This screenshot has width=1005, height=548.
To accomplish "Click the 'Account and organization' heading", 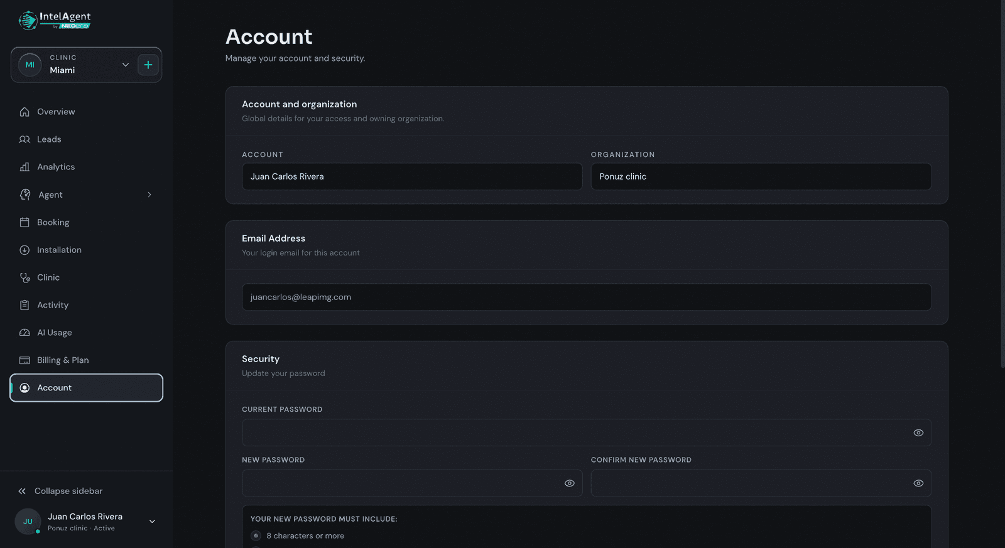I will pyautogui.click(x=300, y=104).
